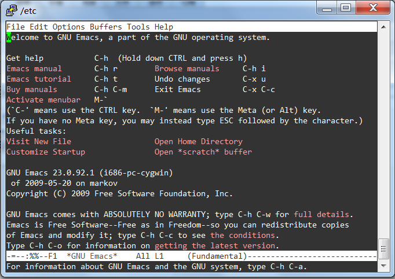395x279 pixels.
Task: Click the conditions link
Action: [x=243, y=235]
